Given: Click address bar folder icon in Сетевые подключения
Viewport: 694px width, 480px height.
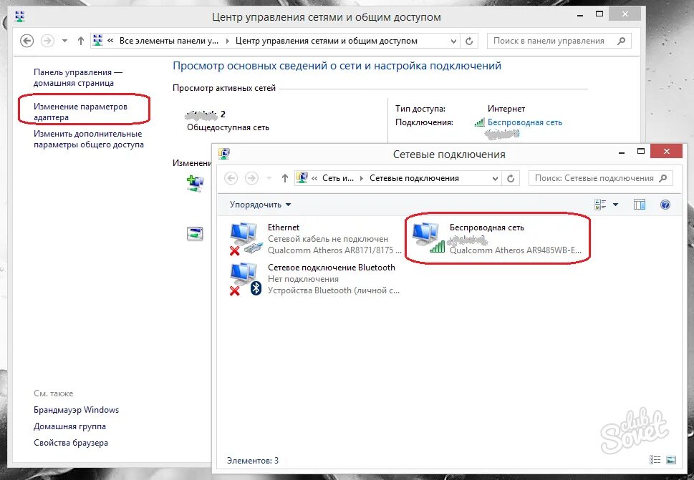Looking at the screenshot, I should 302,177.
